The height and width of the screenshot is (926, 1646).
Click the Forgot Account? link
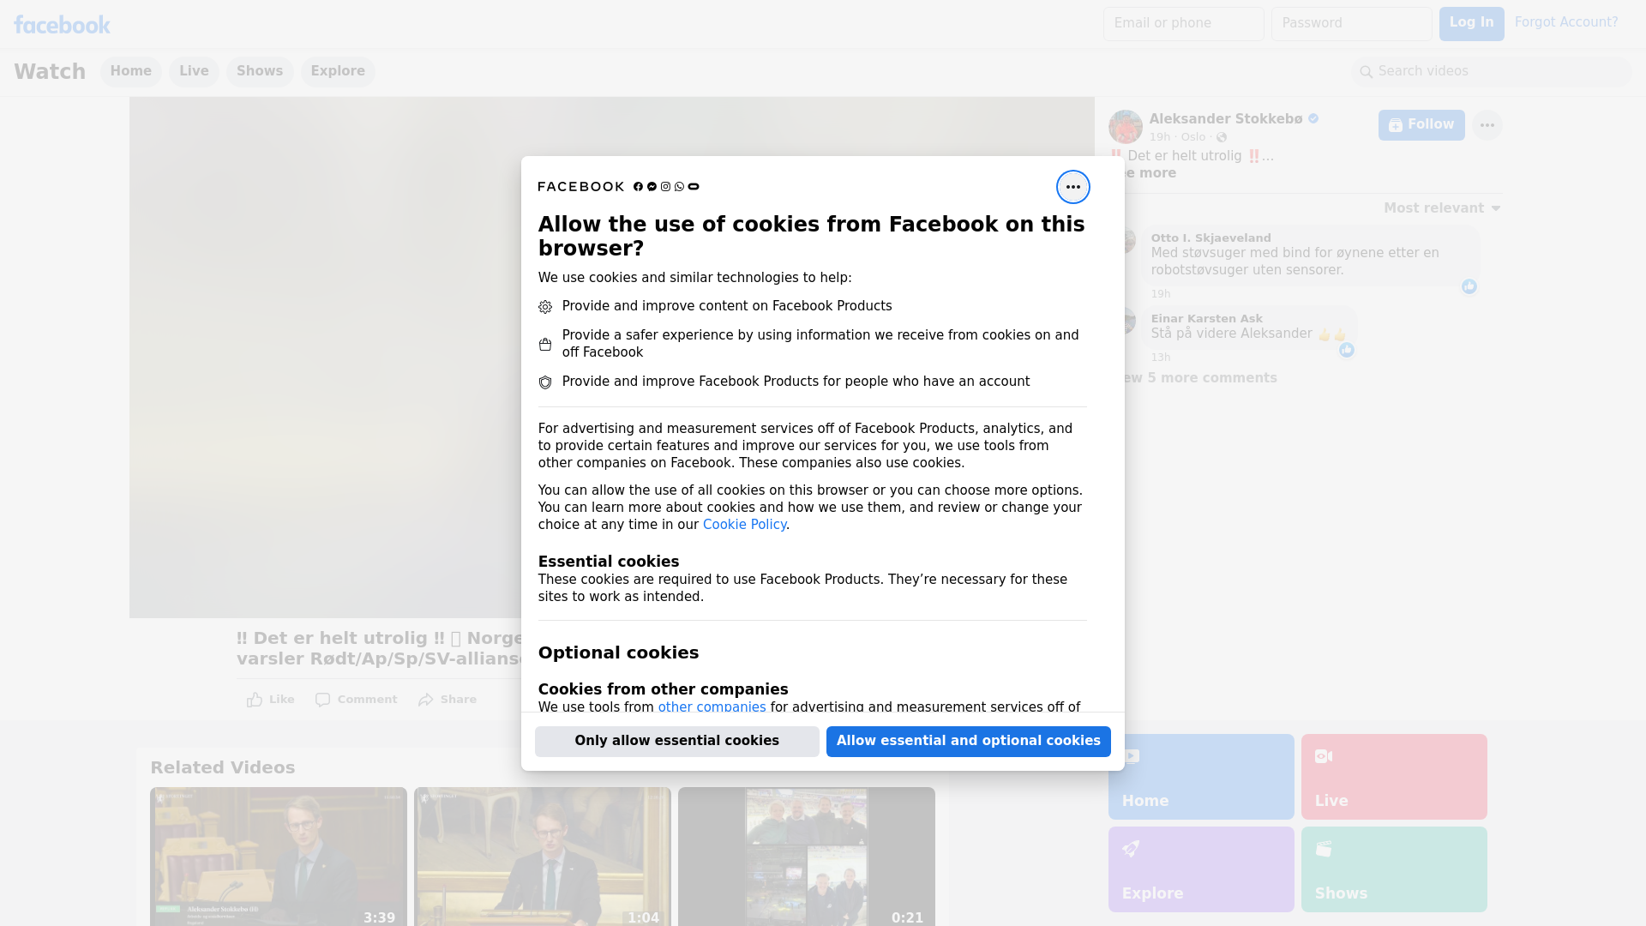point(1566,22)
